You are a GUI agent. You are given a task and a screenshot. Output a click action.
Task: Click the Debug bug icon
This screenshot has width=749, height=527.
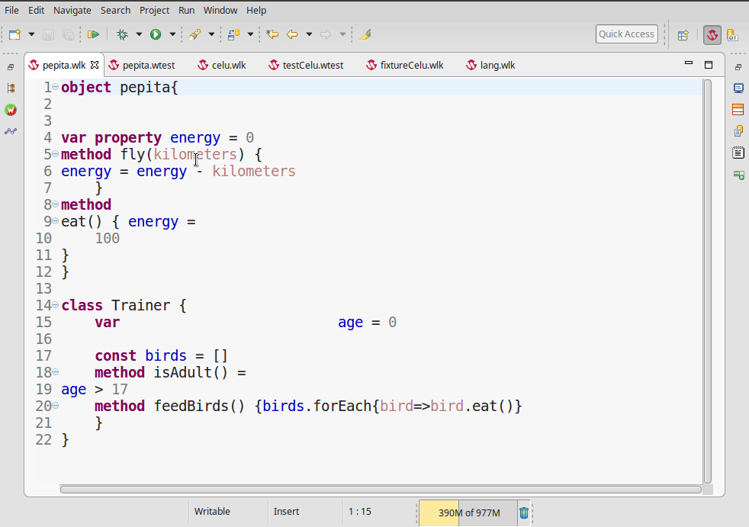(x=122, y=34)
